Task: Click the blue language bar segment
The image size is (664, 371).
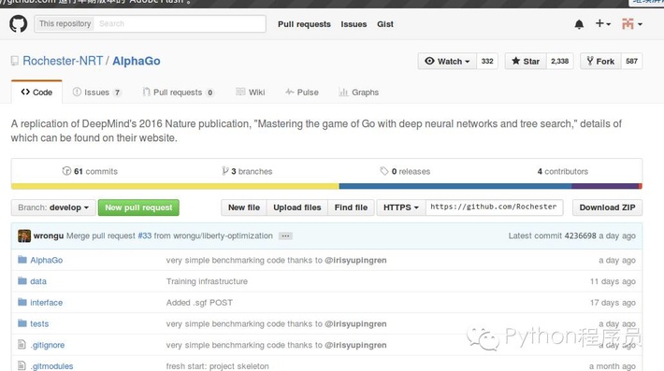Action: pos(455,186)
